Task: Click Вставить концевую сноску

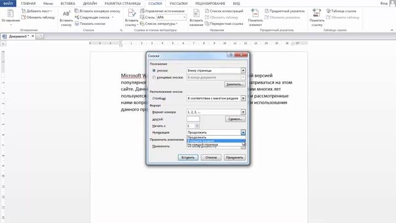Action: click(x=97, y=11)
